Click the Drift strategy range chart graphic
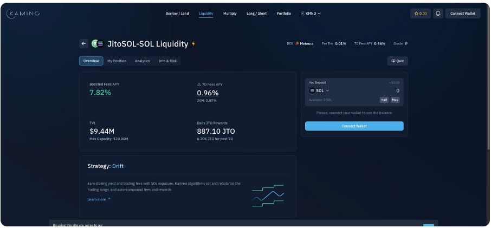 coord(268,196)
